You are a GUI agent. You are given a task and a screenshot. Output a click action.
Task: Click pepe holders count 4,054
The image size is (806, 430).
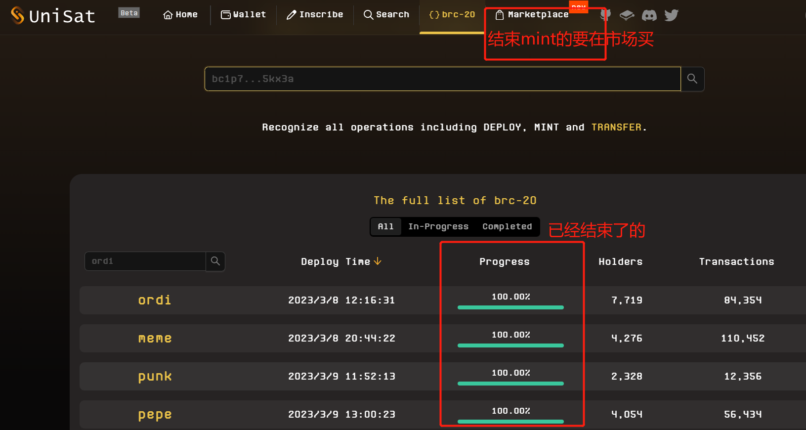627,414
